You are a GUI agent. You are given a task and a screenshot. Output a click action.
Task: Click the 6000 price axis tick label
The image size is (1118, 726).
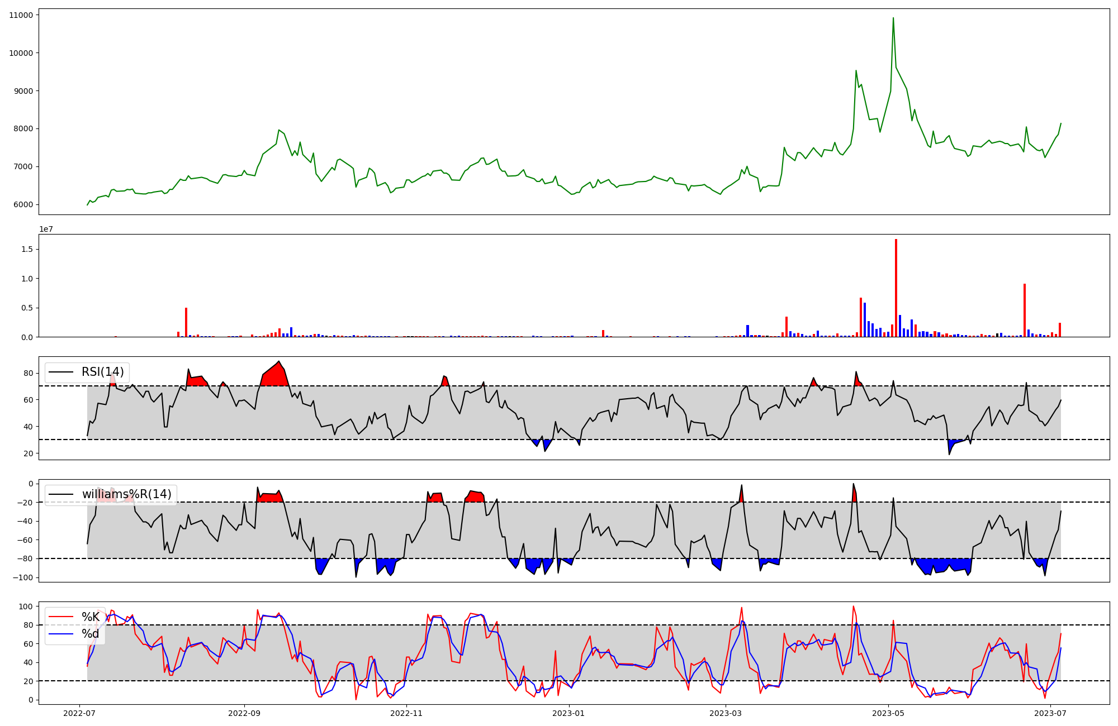coord(23,204)
